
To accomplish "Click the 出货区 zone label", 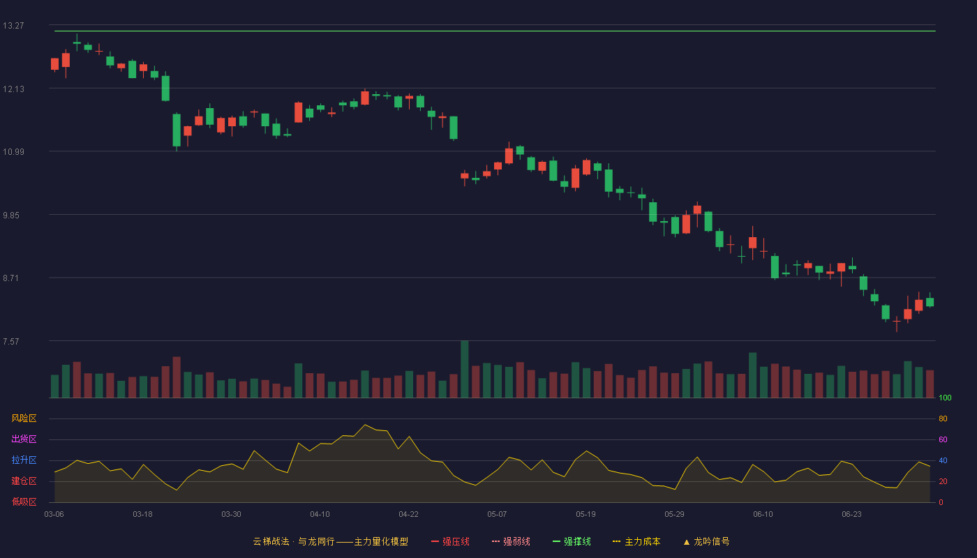I will click(x=24, y=439).
